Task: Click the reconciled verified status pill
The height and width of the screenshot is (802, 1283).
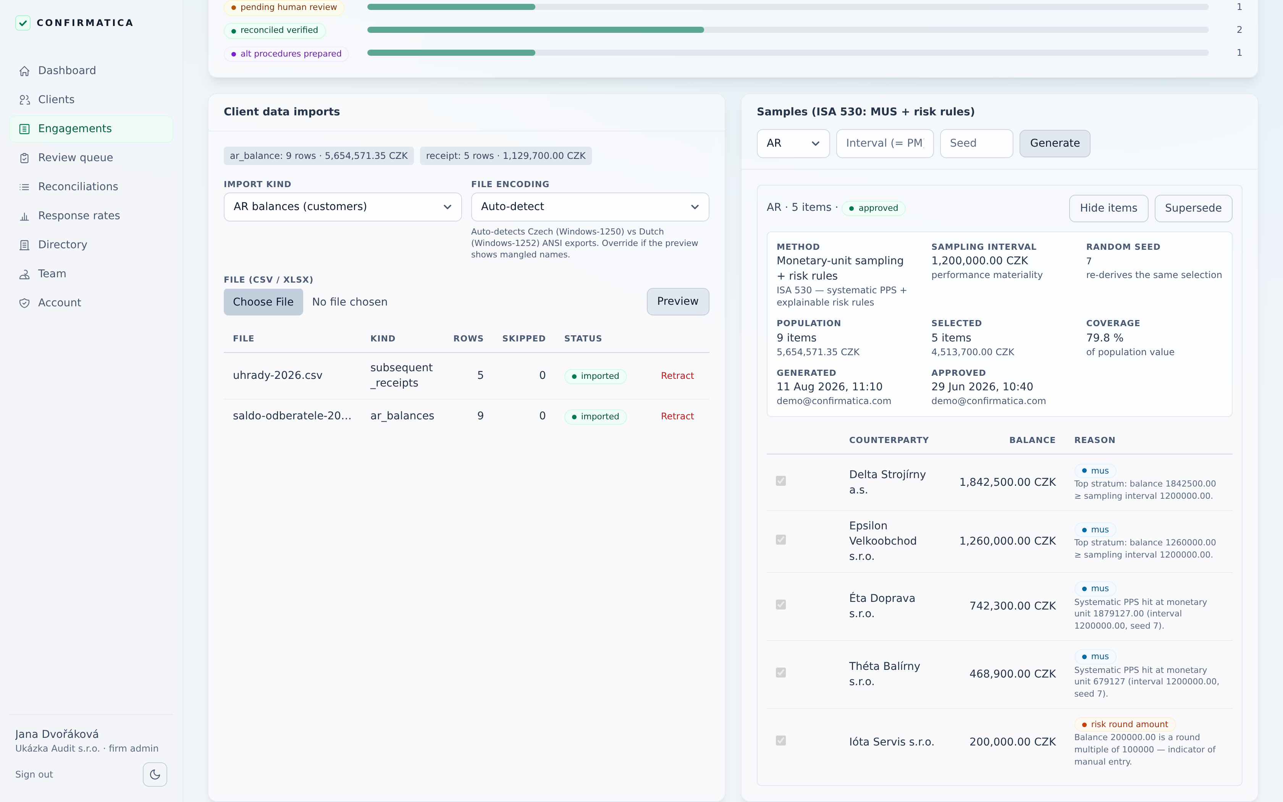Action: pos(275,30)
